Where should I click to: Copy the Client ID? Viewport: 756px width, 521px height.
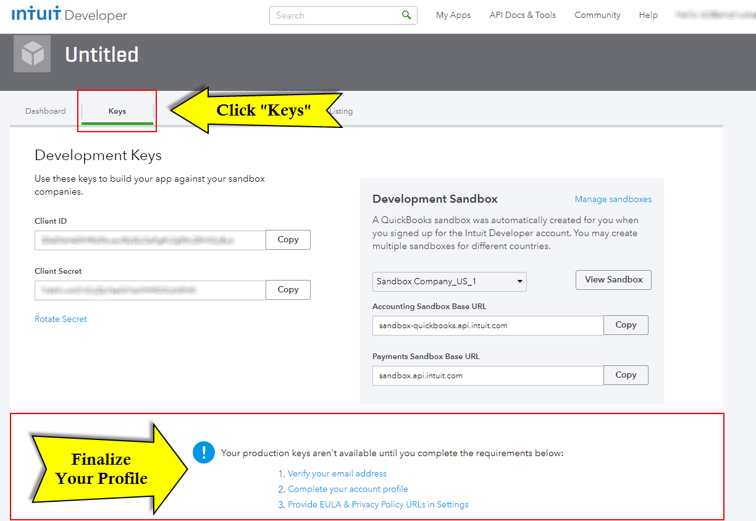pyautogui.click(x=288, y=240)
